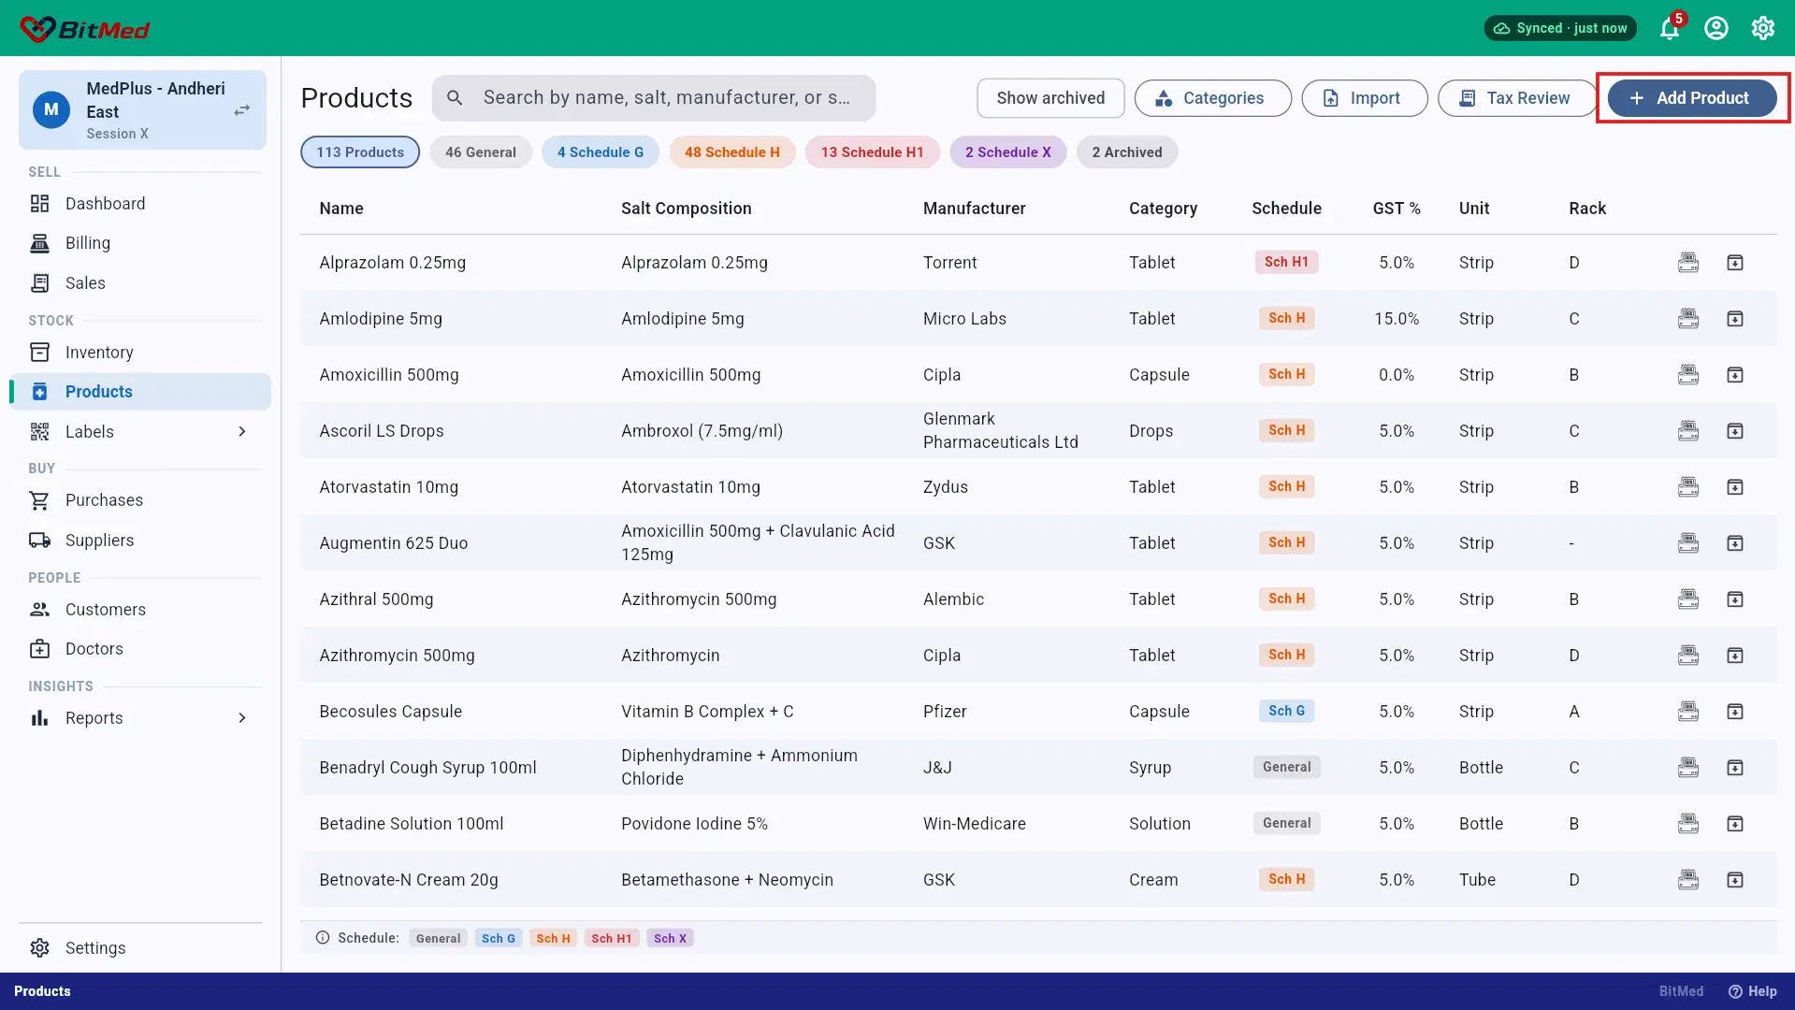Screen dimensions: 1795x1010
Task: Expand the Labels submenu chevron
Action: 242,431
